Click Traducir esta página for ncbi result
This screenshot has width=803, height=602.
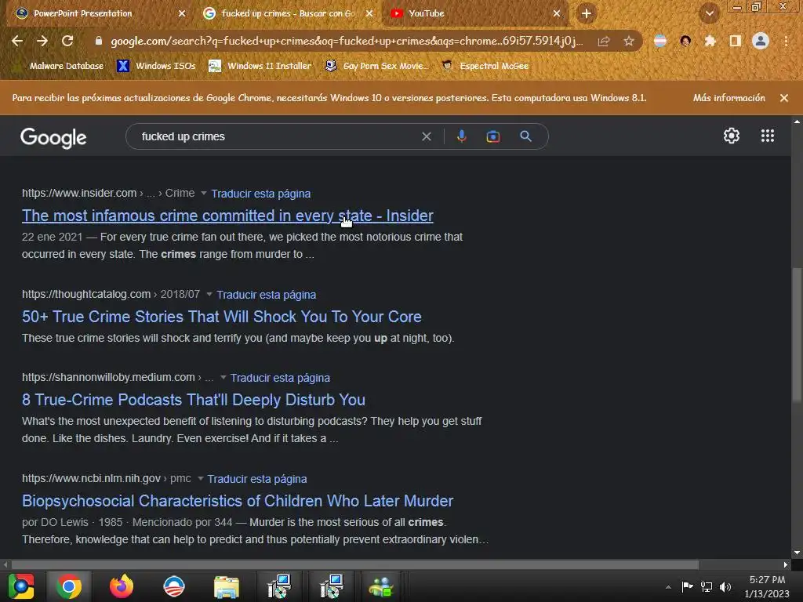click(257, 479)
